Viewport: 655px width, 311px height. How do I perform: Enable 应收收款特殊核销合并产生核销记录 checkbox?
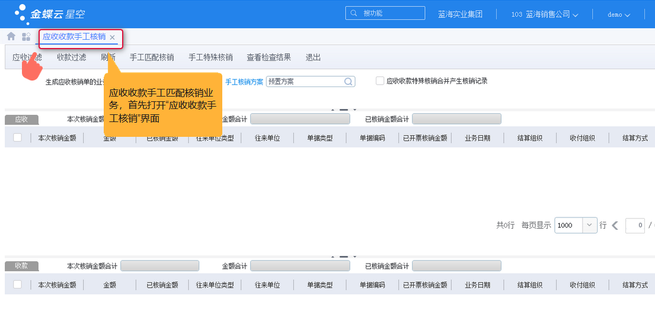380,81
